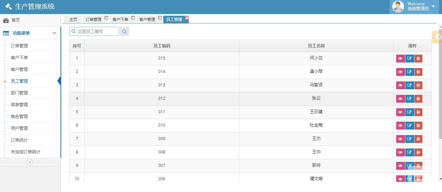Delete employee 马智贤 using trash icon
442x192 pixels.
(x=418, y=85)
